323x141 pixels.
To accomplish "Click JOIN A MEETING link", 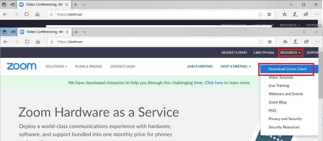I will 200,66.
